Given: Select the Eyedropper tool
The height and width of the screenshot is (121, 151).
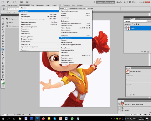Looking at the screenshot, I should (x=3, y=32).
